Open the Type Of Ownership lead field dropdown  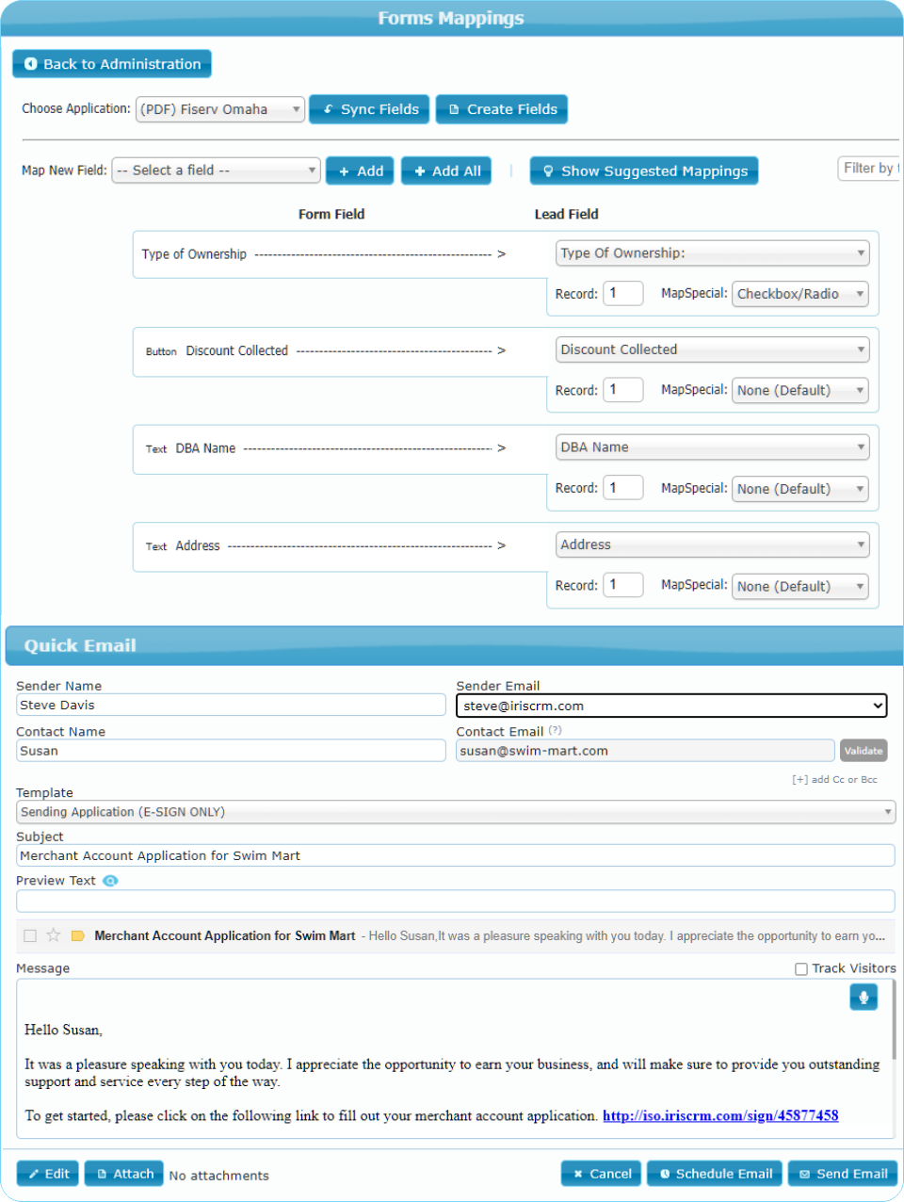click(x=713, y=253)
